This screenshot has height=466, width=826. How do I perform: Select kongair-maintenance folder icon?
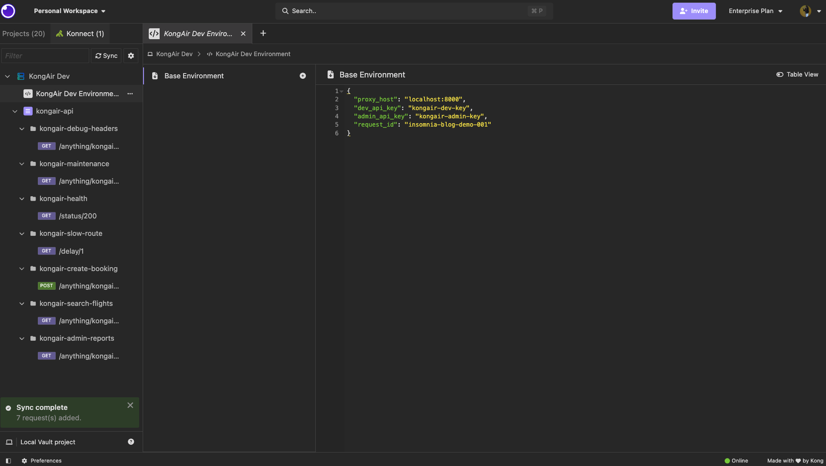33,164
